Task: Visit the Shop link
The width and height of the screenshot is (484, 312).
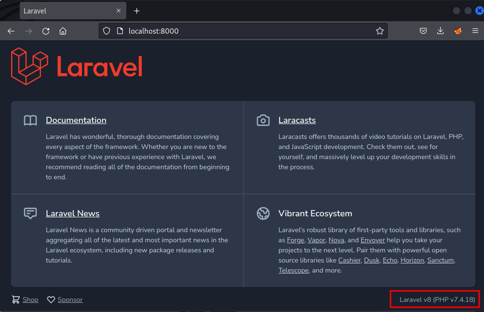Action: click(30, 300)
